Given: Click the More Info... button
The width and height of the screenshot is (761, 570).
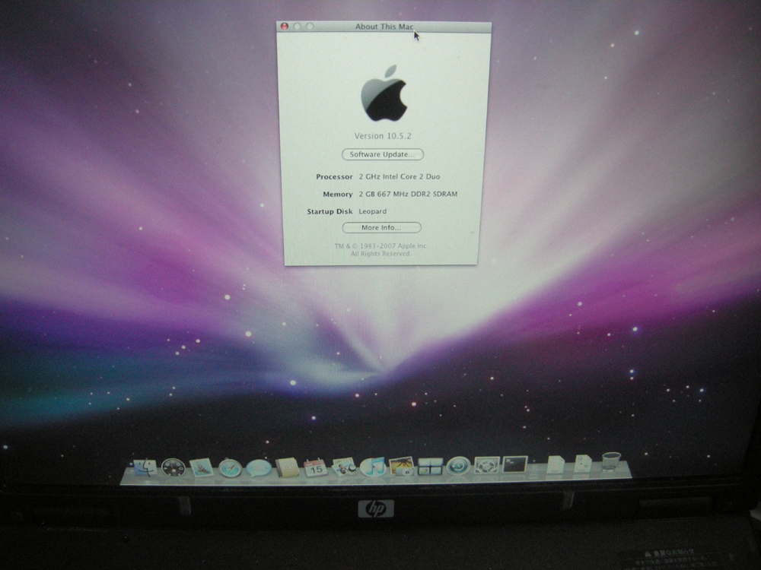Looking at the screenshot, I should (381, 227).
